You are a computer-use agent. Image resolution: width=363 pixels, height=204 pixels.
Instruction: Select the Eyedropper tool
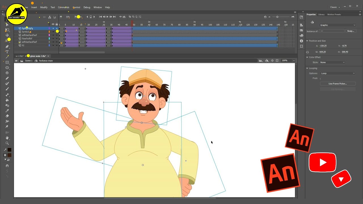coord(7,111)
